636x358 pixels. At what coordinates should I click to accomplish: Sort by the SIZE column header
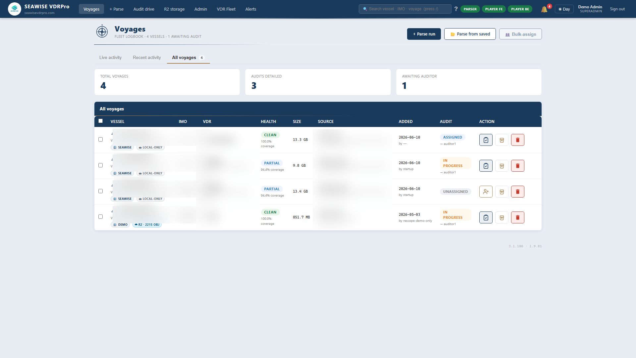(x=297, y=122)
